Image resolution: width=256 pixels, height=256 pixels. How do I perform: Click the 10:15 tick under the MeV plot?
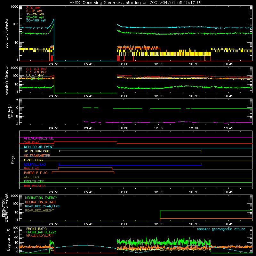click(159, 96)
